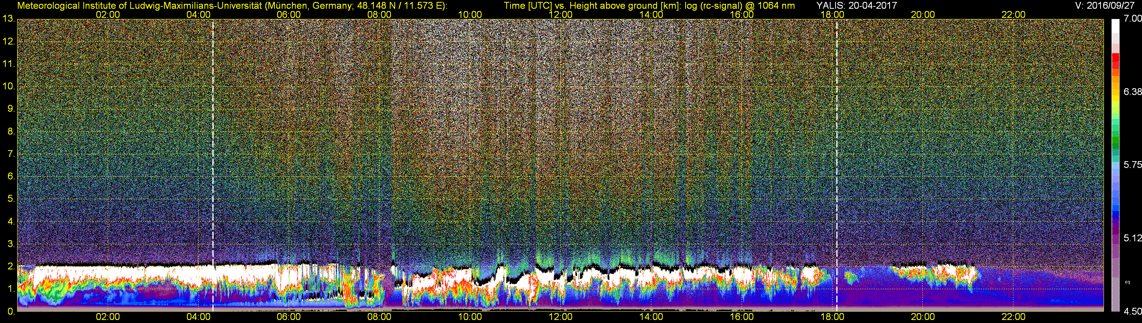This screenshot has width=1142, height=323.
Task: Click the white dashed line near 04:00
Action: 213,164
